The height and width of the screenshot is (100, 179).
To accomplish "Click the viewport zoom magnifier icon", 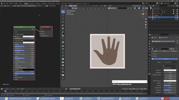I will tap(146, 19).
